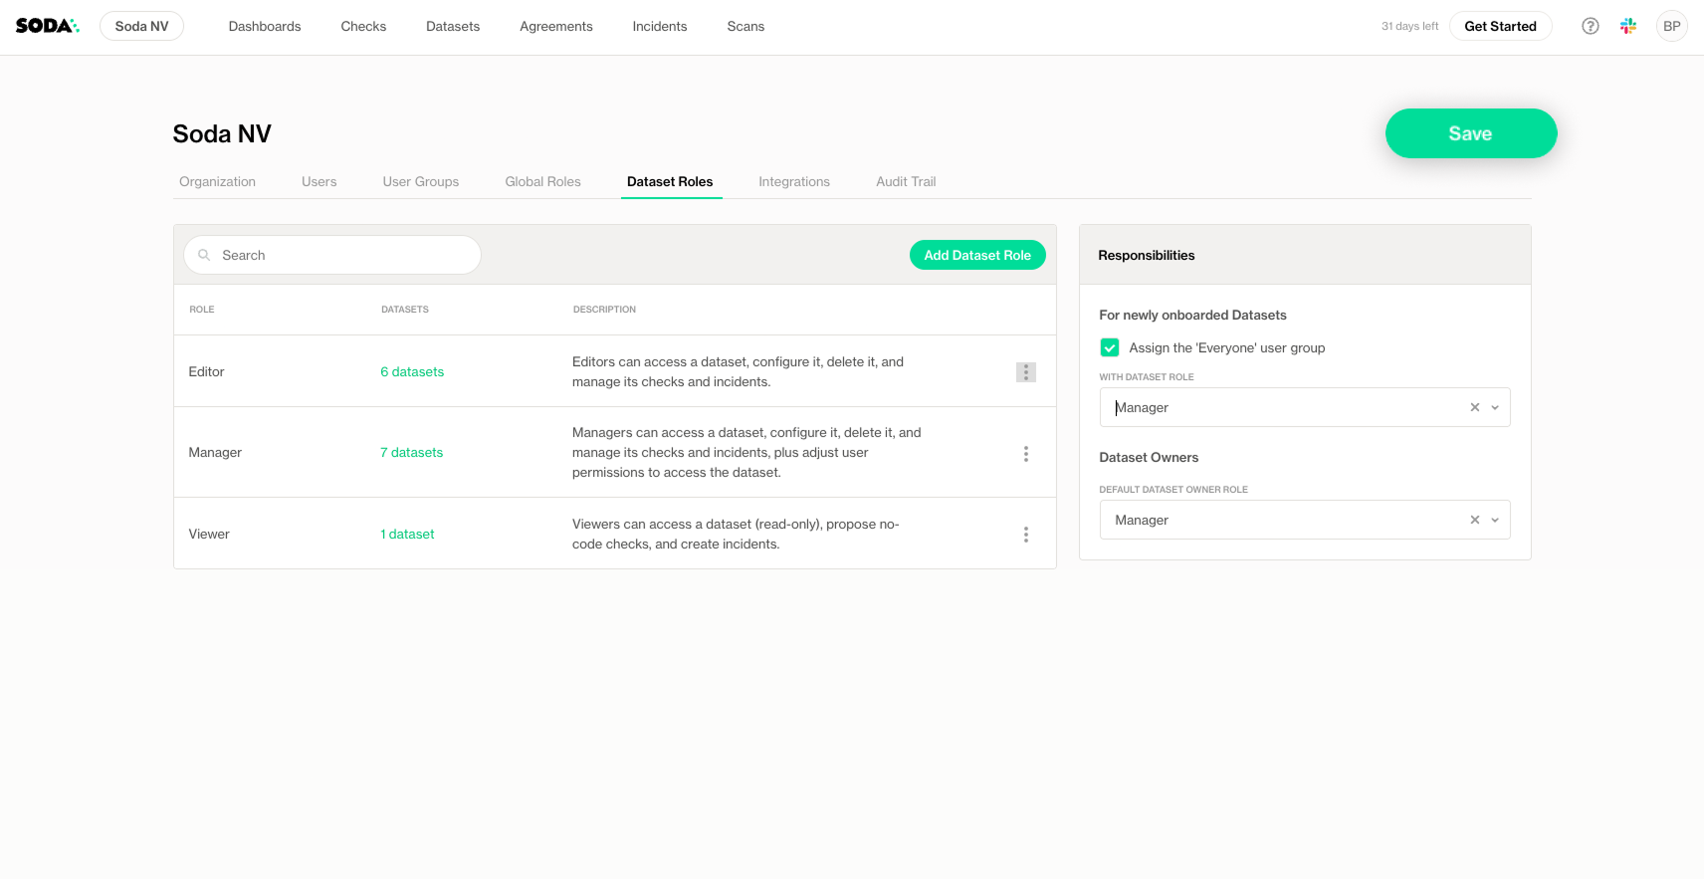Clear the Default Dataset Owner Role selection
Image resolution: width=1704 pixels, height=879 pixels.
point(1474,520)
